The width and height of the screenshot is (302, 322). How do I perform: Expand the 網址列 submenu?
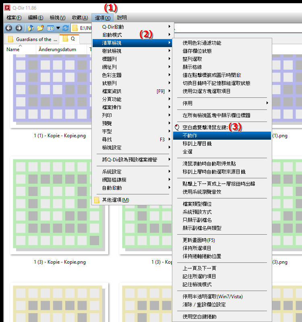point(132,67)
